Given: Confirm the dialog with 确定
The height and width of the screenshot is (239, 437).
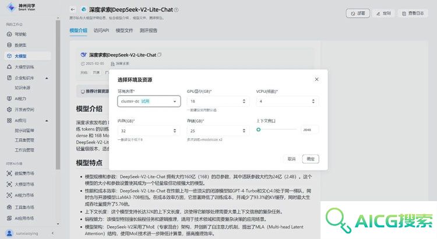Looking at the screenshot, I should [x=311, y=159].
